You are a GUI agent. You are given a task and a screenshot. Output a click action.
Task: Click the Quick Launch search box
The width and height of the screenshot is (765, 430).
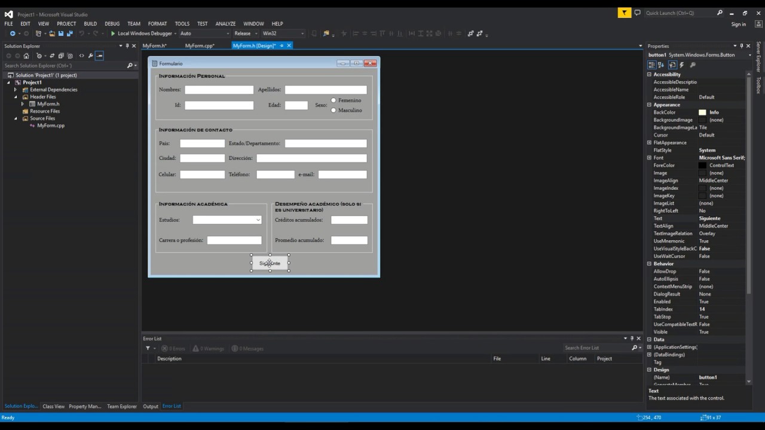coord(684,13)
